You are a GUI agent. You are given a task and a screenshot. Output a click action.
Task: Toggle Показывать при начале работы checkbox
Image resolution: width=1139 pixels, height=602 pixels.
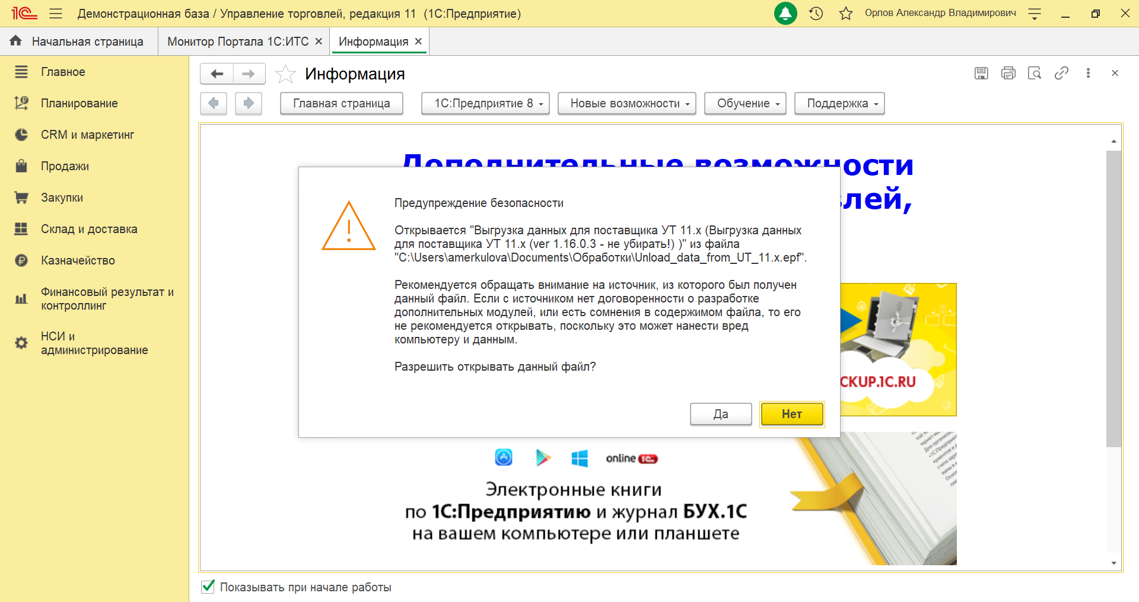click(x=208, y=587)
